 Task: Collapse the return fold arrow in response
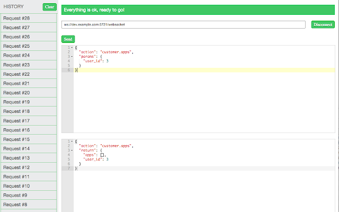pyautogui.click(x=72, y=151)
